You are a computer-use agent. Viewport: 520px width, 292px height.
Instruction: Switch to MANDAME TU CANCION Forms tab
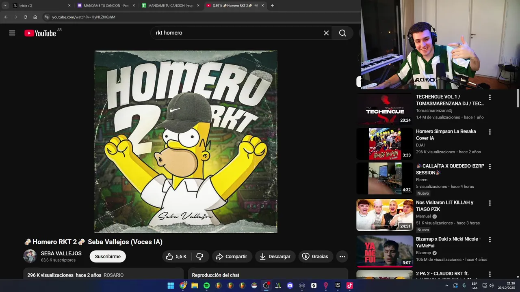point(106,6)
